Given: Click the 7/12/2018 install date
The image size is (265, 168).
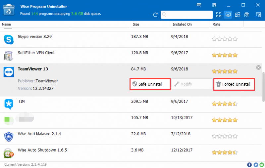Looking at the screenshot, I should click(181, 134).
